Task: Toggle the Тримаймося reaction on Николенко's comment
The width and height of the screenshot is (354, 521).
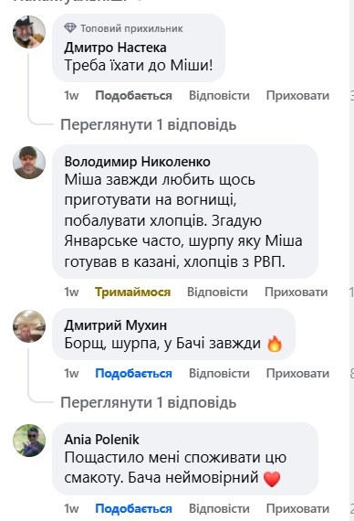Action: pyautogui.click(x=132, y=292)
